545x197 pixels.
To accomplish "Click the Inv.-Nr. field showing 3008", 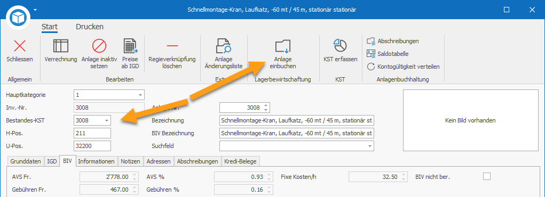I will coord(109,108).
